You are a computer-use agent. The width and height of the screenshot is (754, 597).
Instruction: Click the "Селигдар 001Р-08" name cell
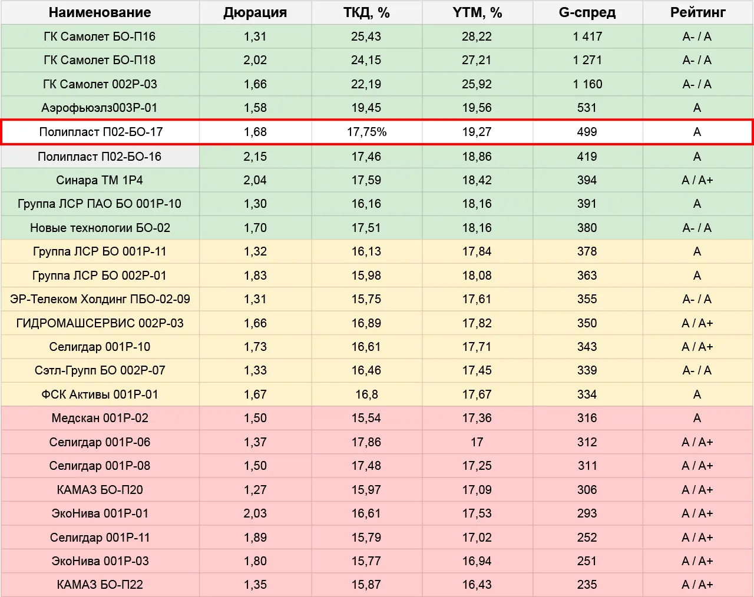click(100, 466)
